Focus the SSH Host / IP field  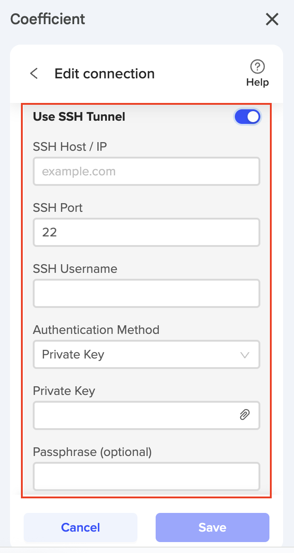pos(147,172)
